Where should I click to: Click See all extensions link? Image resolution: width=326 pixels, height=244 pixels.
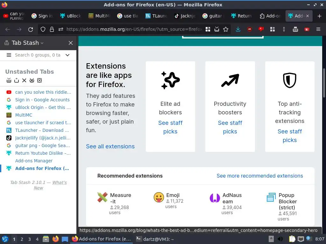click(x=110, y=146)
